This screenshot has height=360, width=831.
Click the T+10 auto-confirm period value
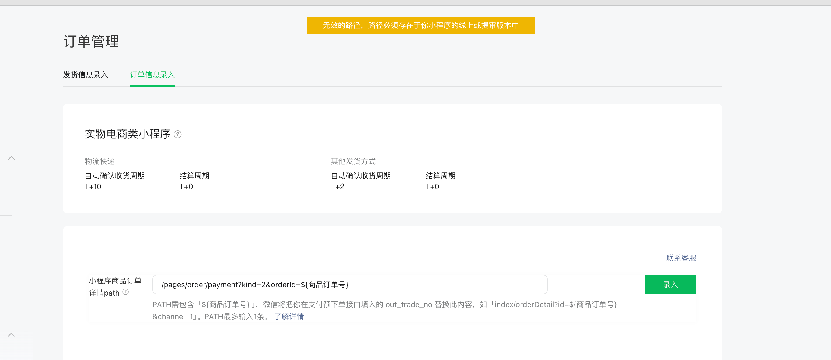pos(93,187)
